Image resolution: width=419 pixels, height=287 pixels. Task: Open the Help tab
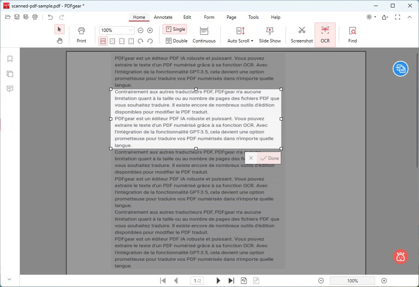click(276, 17)
